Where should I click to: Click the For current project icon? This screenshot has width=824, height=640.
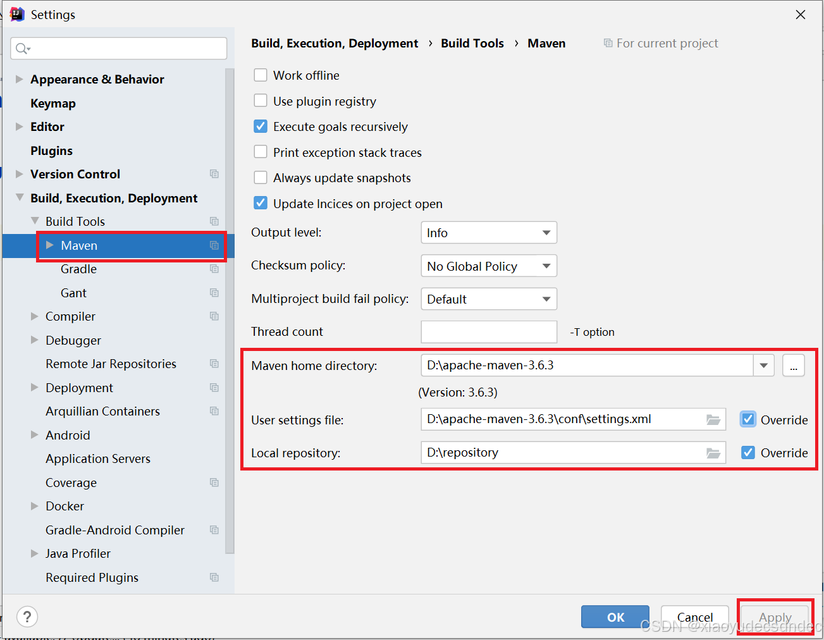[x=608, y=43]
